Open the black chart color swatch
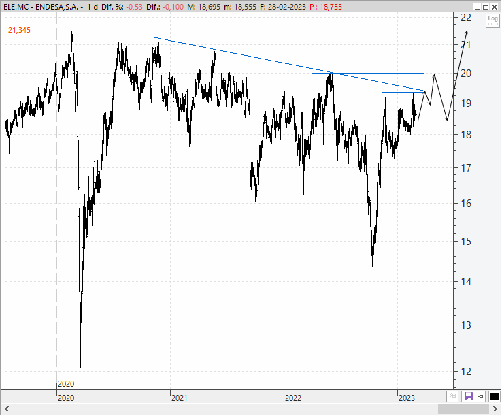Image resolution: width=502 pixels, height=416 pixels. (495, 397)
